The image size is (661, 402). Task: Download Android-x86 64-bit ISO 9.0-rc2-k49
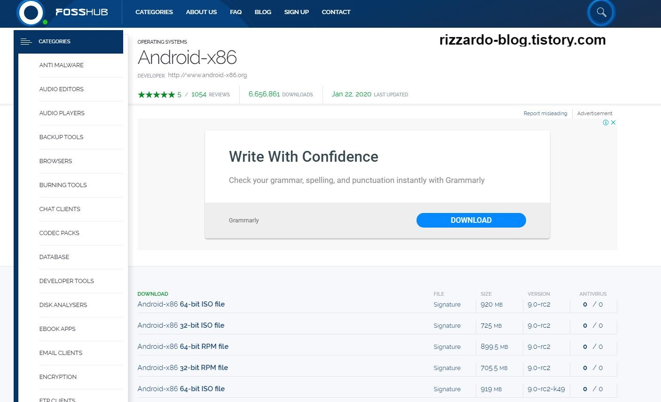[x=181, y=389]
